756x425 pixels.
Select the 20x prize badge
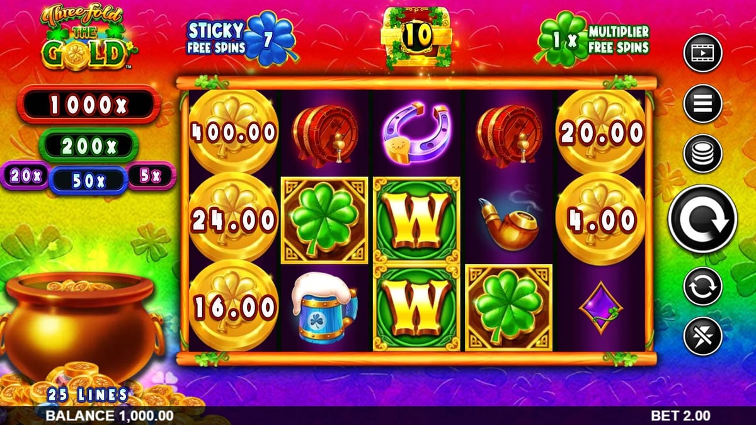coord(25,176)
